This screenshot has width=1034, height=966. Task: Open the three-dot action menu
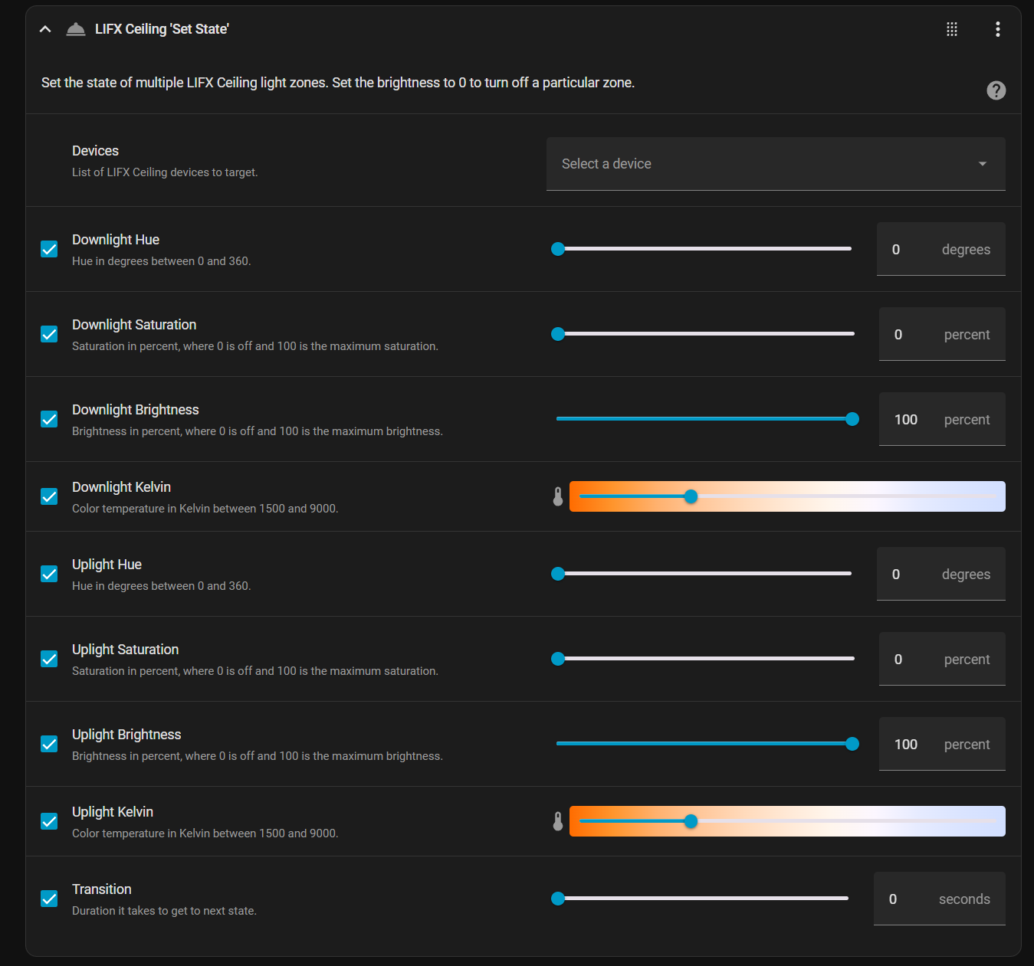point(997,29)
